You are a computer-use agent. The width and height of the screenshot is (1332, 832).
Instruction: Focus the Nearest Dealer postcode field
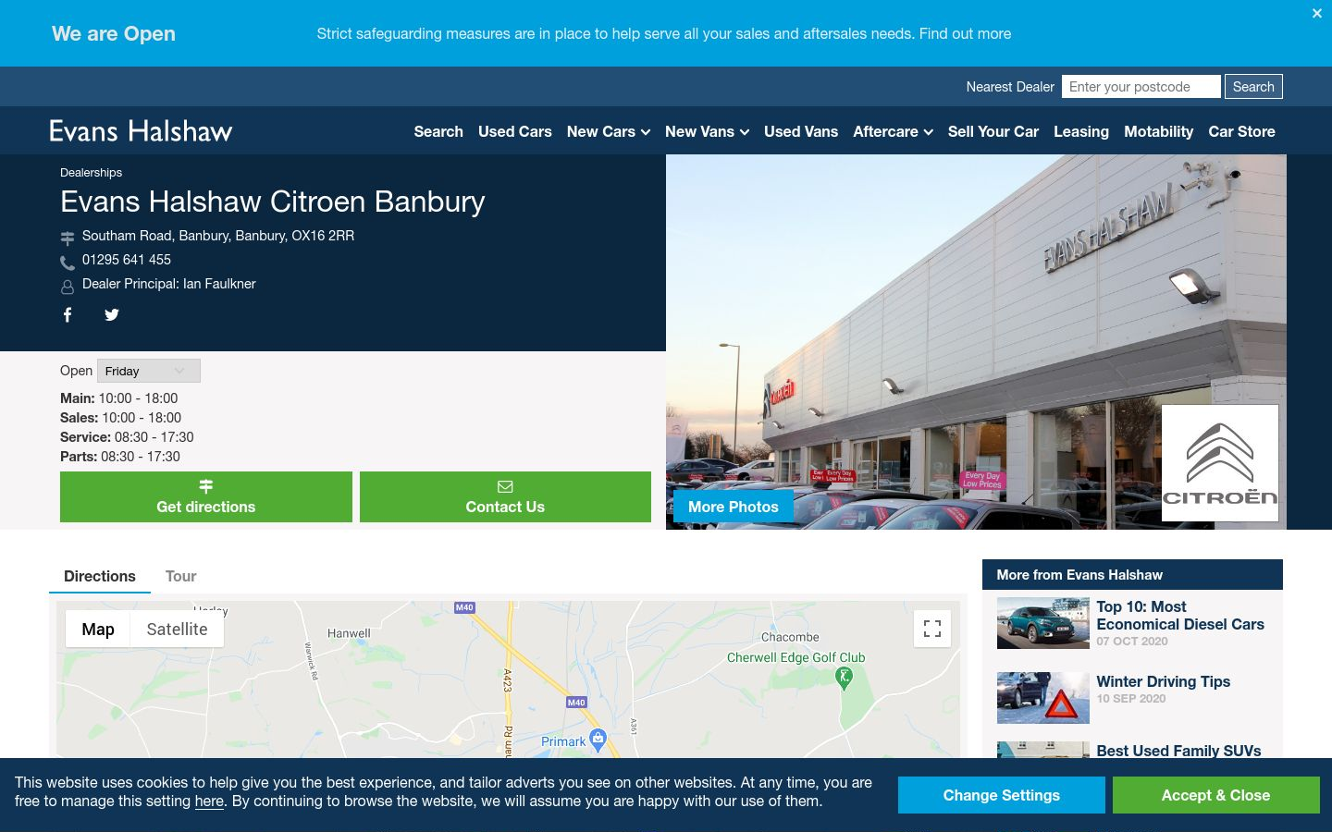pyautogui.click(x=1141, y=87)
